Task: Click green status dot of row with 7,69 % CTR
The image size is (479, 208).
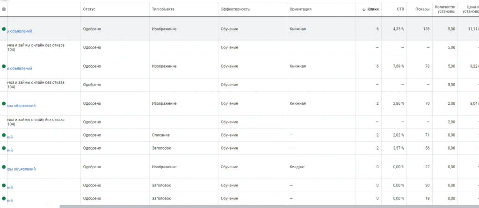Action: coord(4,66)
